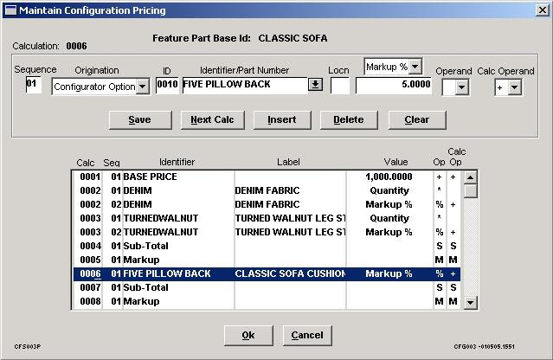Click the calculation list scrollbar thumb

pos(470,191)
